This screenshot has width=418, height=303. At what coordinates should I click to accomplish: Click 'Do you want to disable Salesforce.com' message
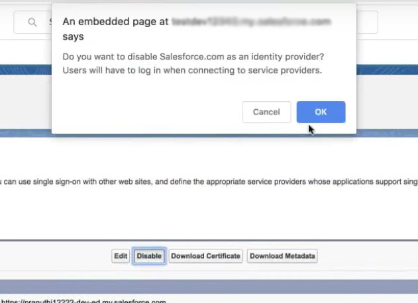193,57
